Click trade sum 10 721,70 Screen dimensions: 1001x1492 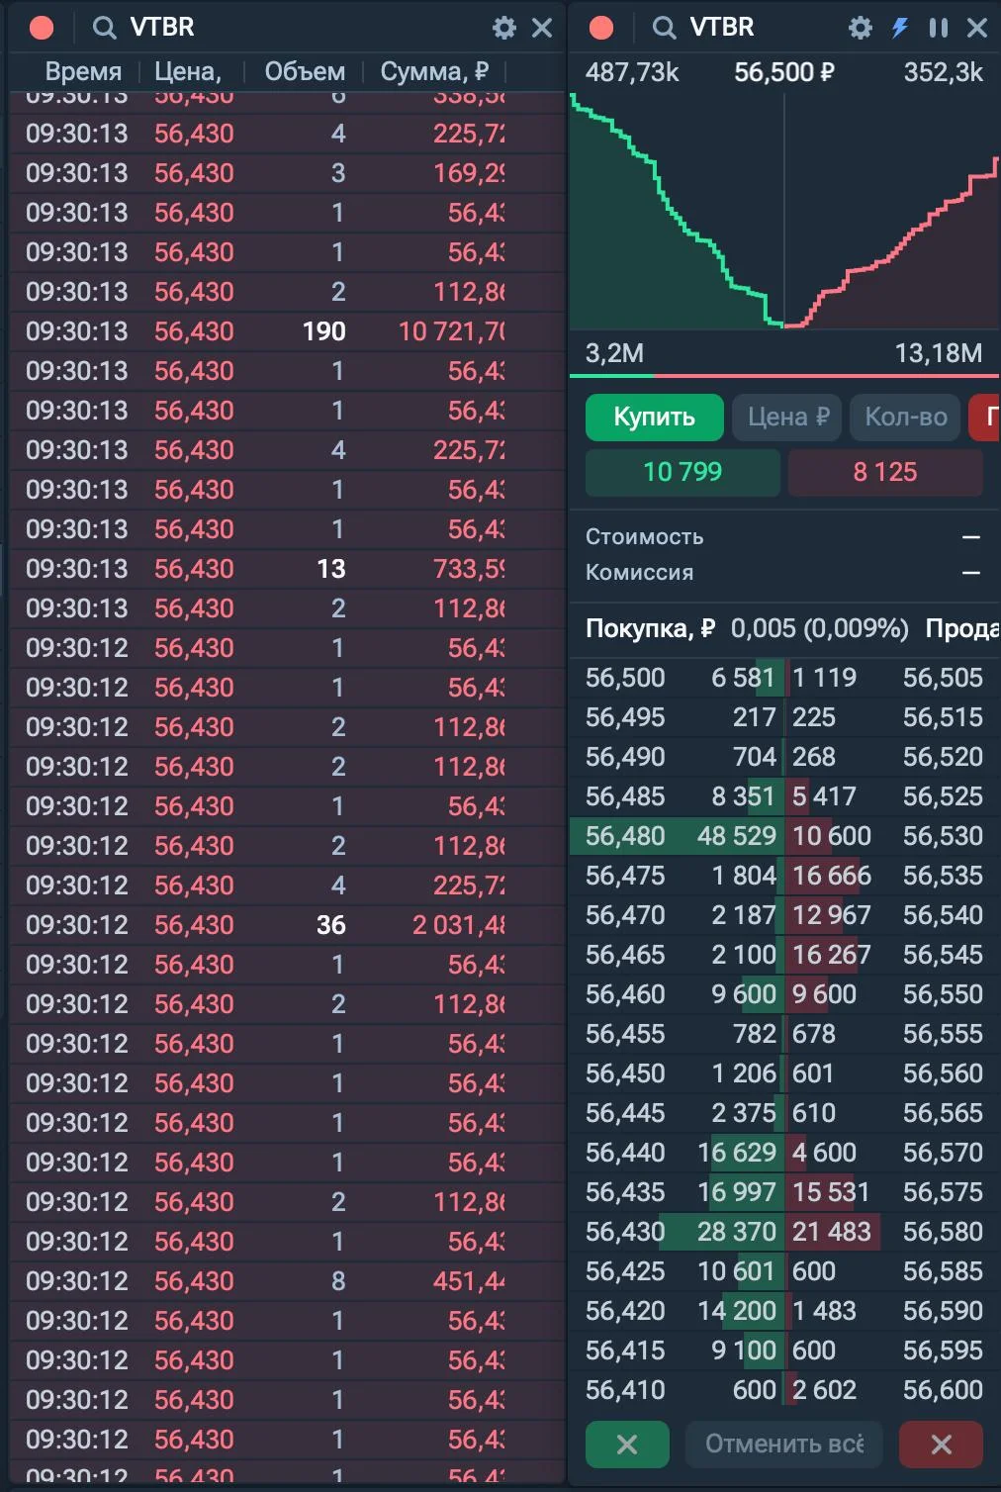(451, 331)
